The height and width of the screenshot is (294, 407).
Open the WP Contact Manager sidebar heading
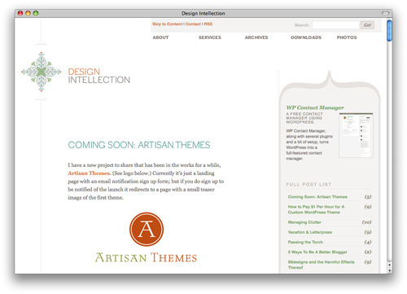[315, 108]
